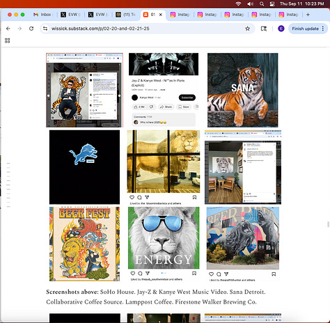The height and width of the screenshot is (323, 330).
Task: Click Save in the video screenshot
Action: pyautogui.click(x=184, y=107)
